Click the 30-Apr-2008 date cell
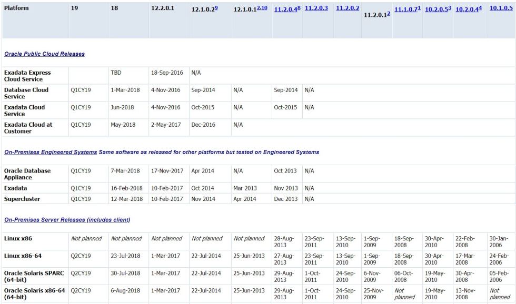 464,277
